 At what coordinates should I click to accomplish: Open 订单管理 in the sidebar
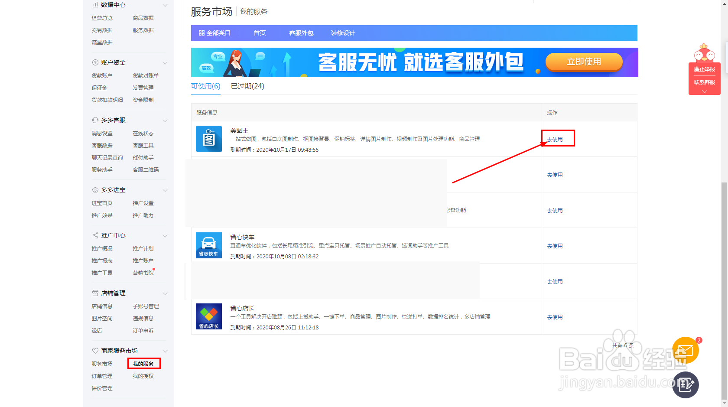102,376
